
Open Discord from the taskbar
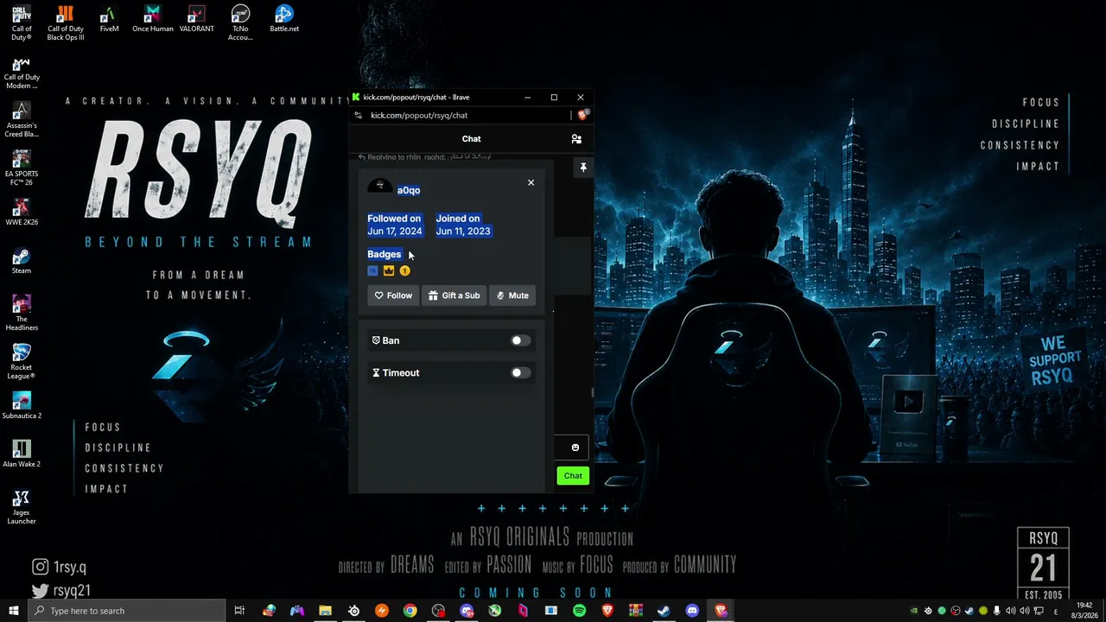pyautogui.click(x=692, y=611)
